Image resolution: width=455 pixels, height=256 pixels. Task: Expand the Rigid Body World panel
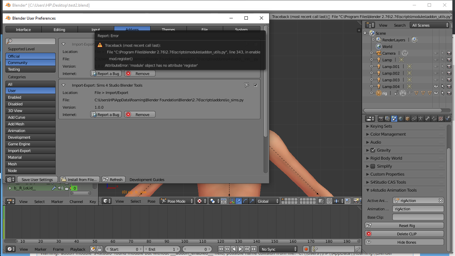(368, 158)
